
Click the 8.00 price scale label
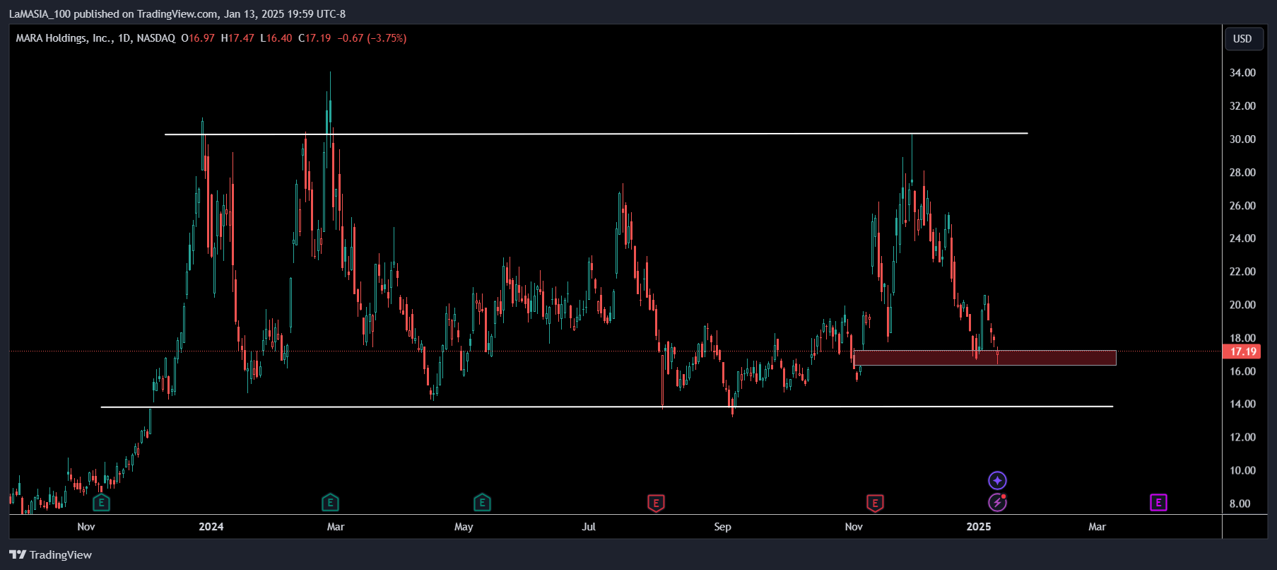pos(1240,504)
